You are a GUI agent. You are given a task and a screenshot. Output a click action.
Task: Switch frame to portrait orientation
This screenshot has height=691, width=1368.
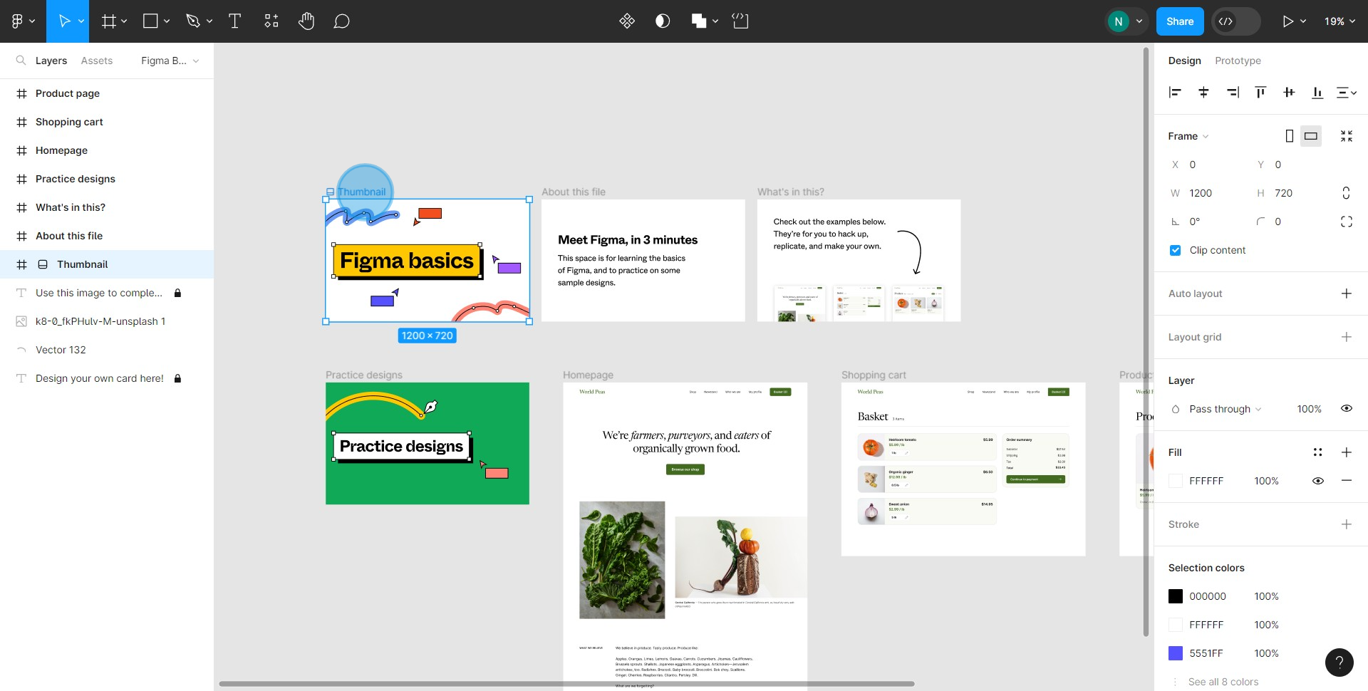pyautogui.click(x=1289, y=136)
